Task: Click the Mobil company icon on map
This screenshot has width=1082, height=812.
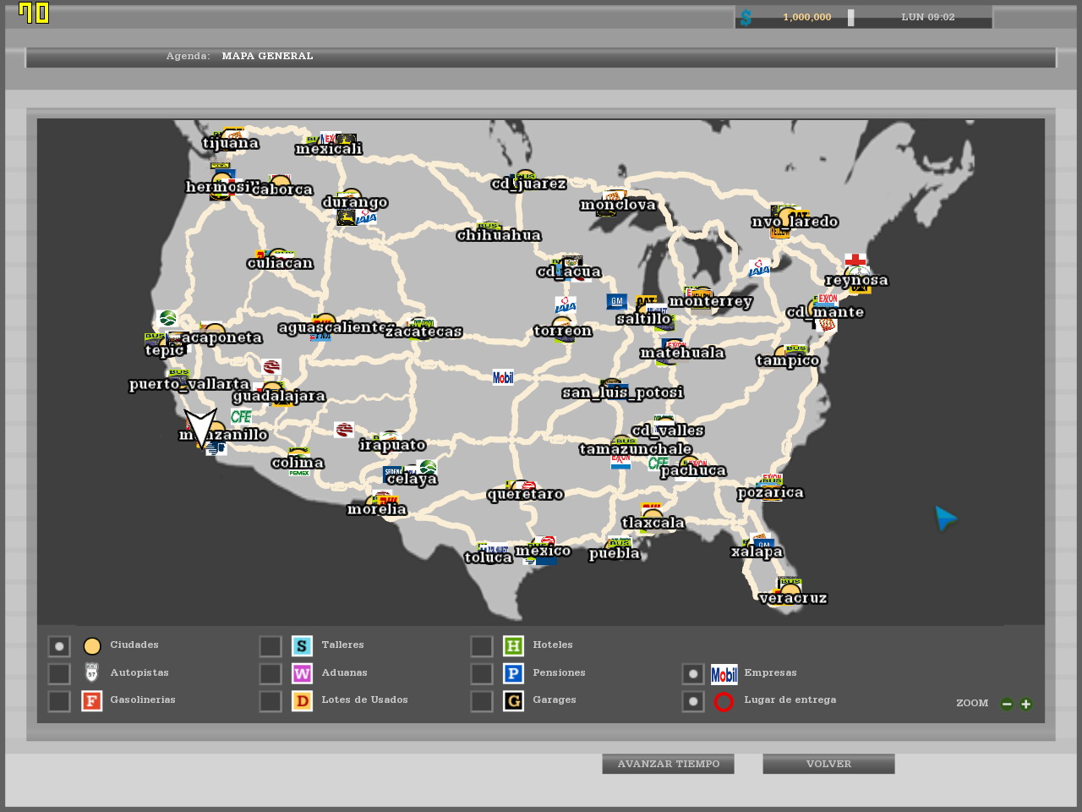Action: 503,377
